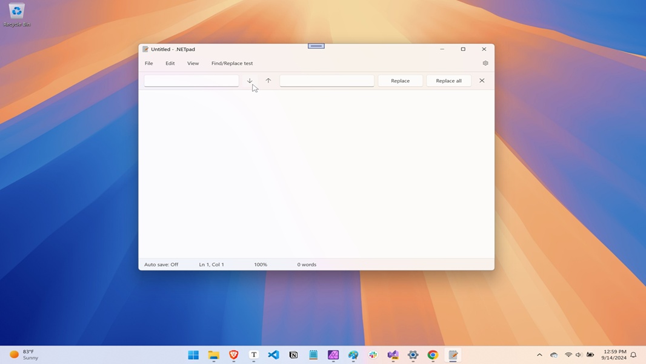Open .NETpad from the taskbar
Image resolution: width=646 pixels, height=364 pixels.
click(453, 355)
